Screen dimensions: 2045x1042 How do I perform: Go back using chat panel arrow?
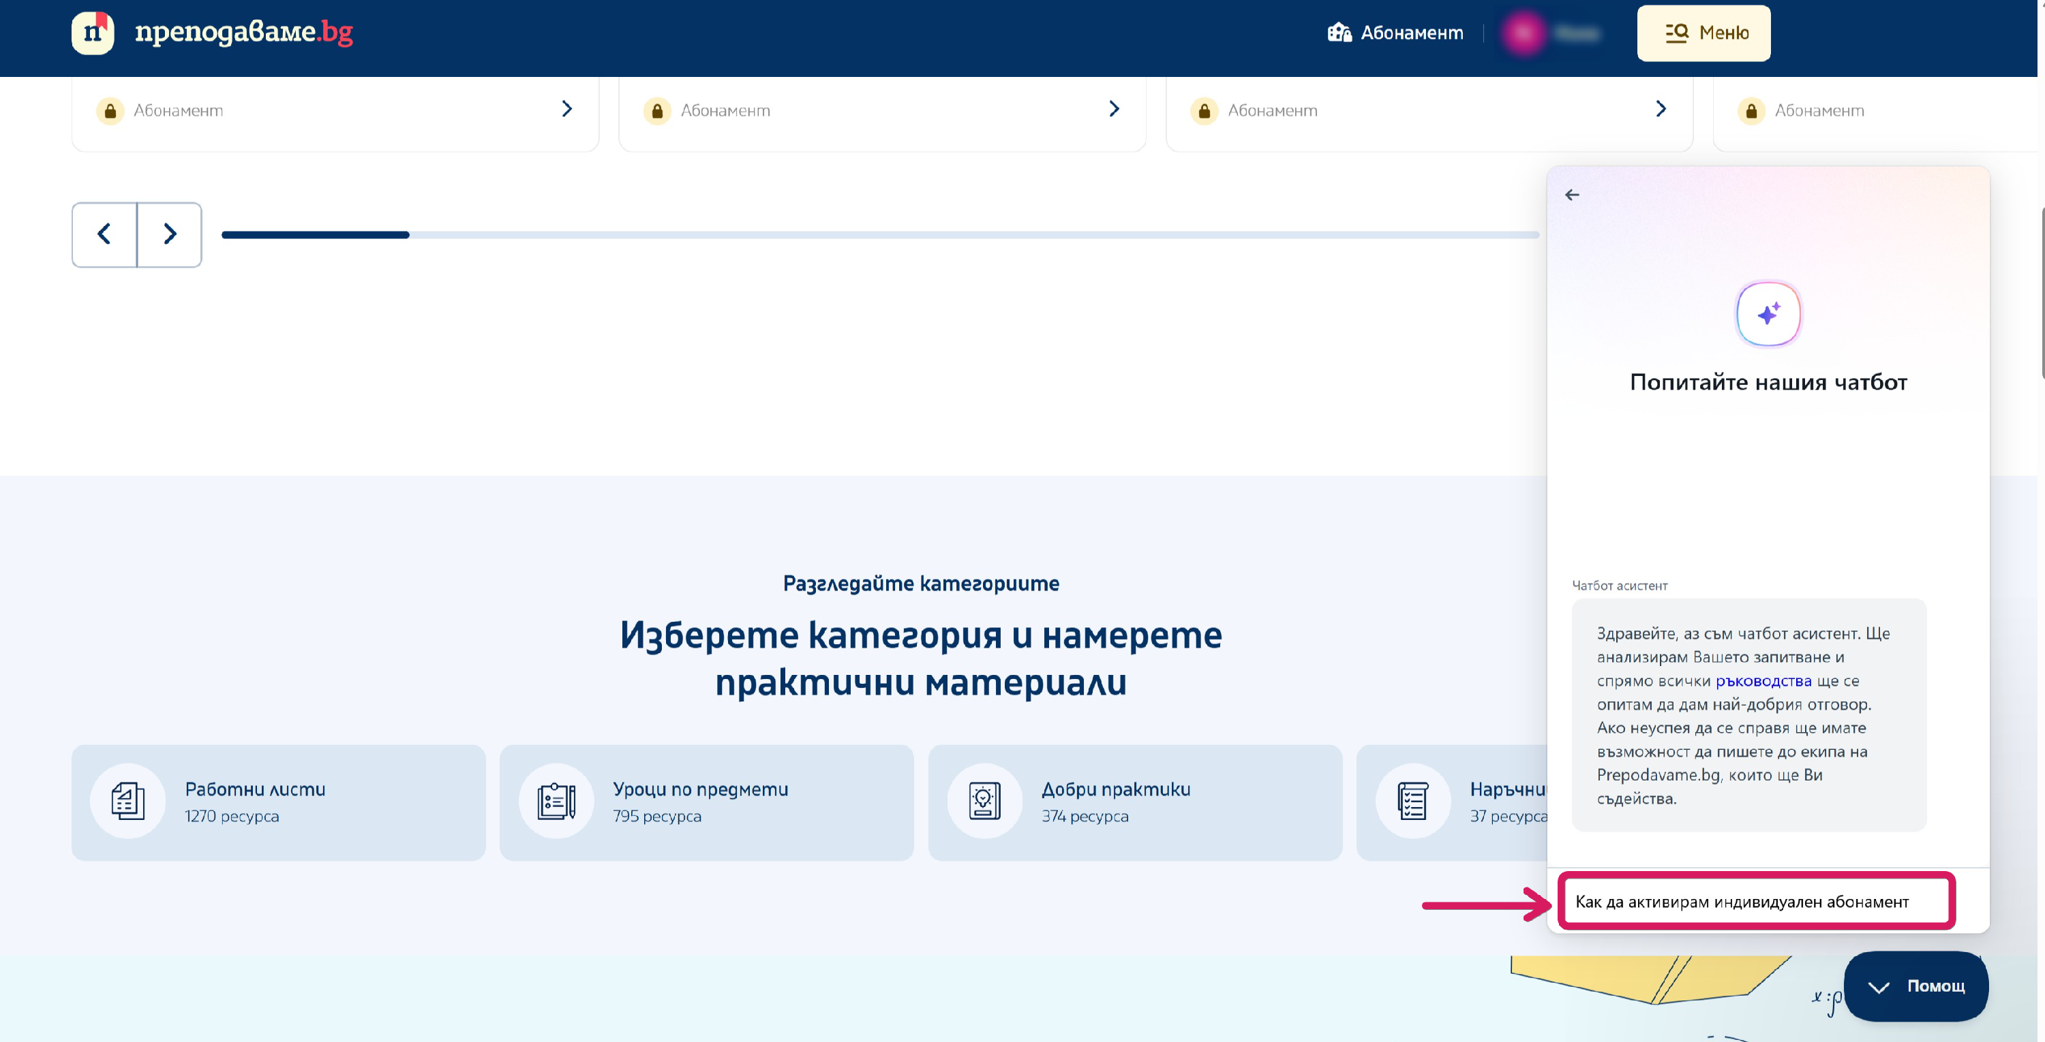[1572, 195]
